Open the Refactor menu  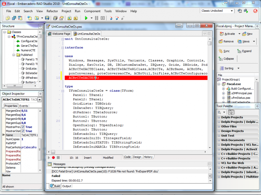[x=52, y=11]
